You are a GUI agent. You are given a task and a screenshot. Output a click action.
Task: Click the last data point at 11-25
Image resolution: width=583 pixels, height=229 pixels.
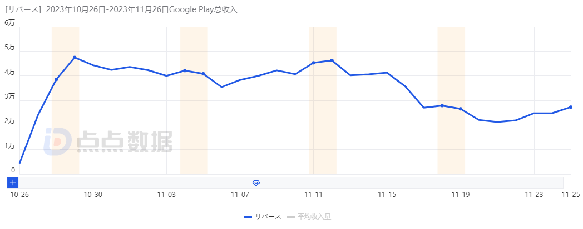pos(571,107)
